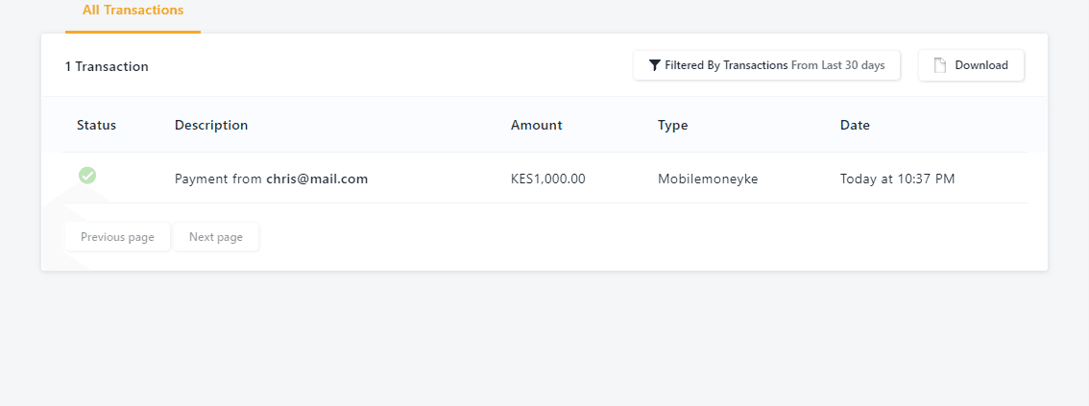Image resolution: width=1089 pixels, height=406 pixels.
Task: Switch to the All Transactions tab
Action: tap(133, 11)
